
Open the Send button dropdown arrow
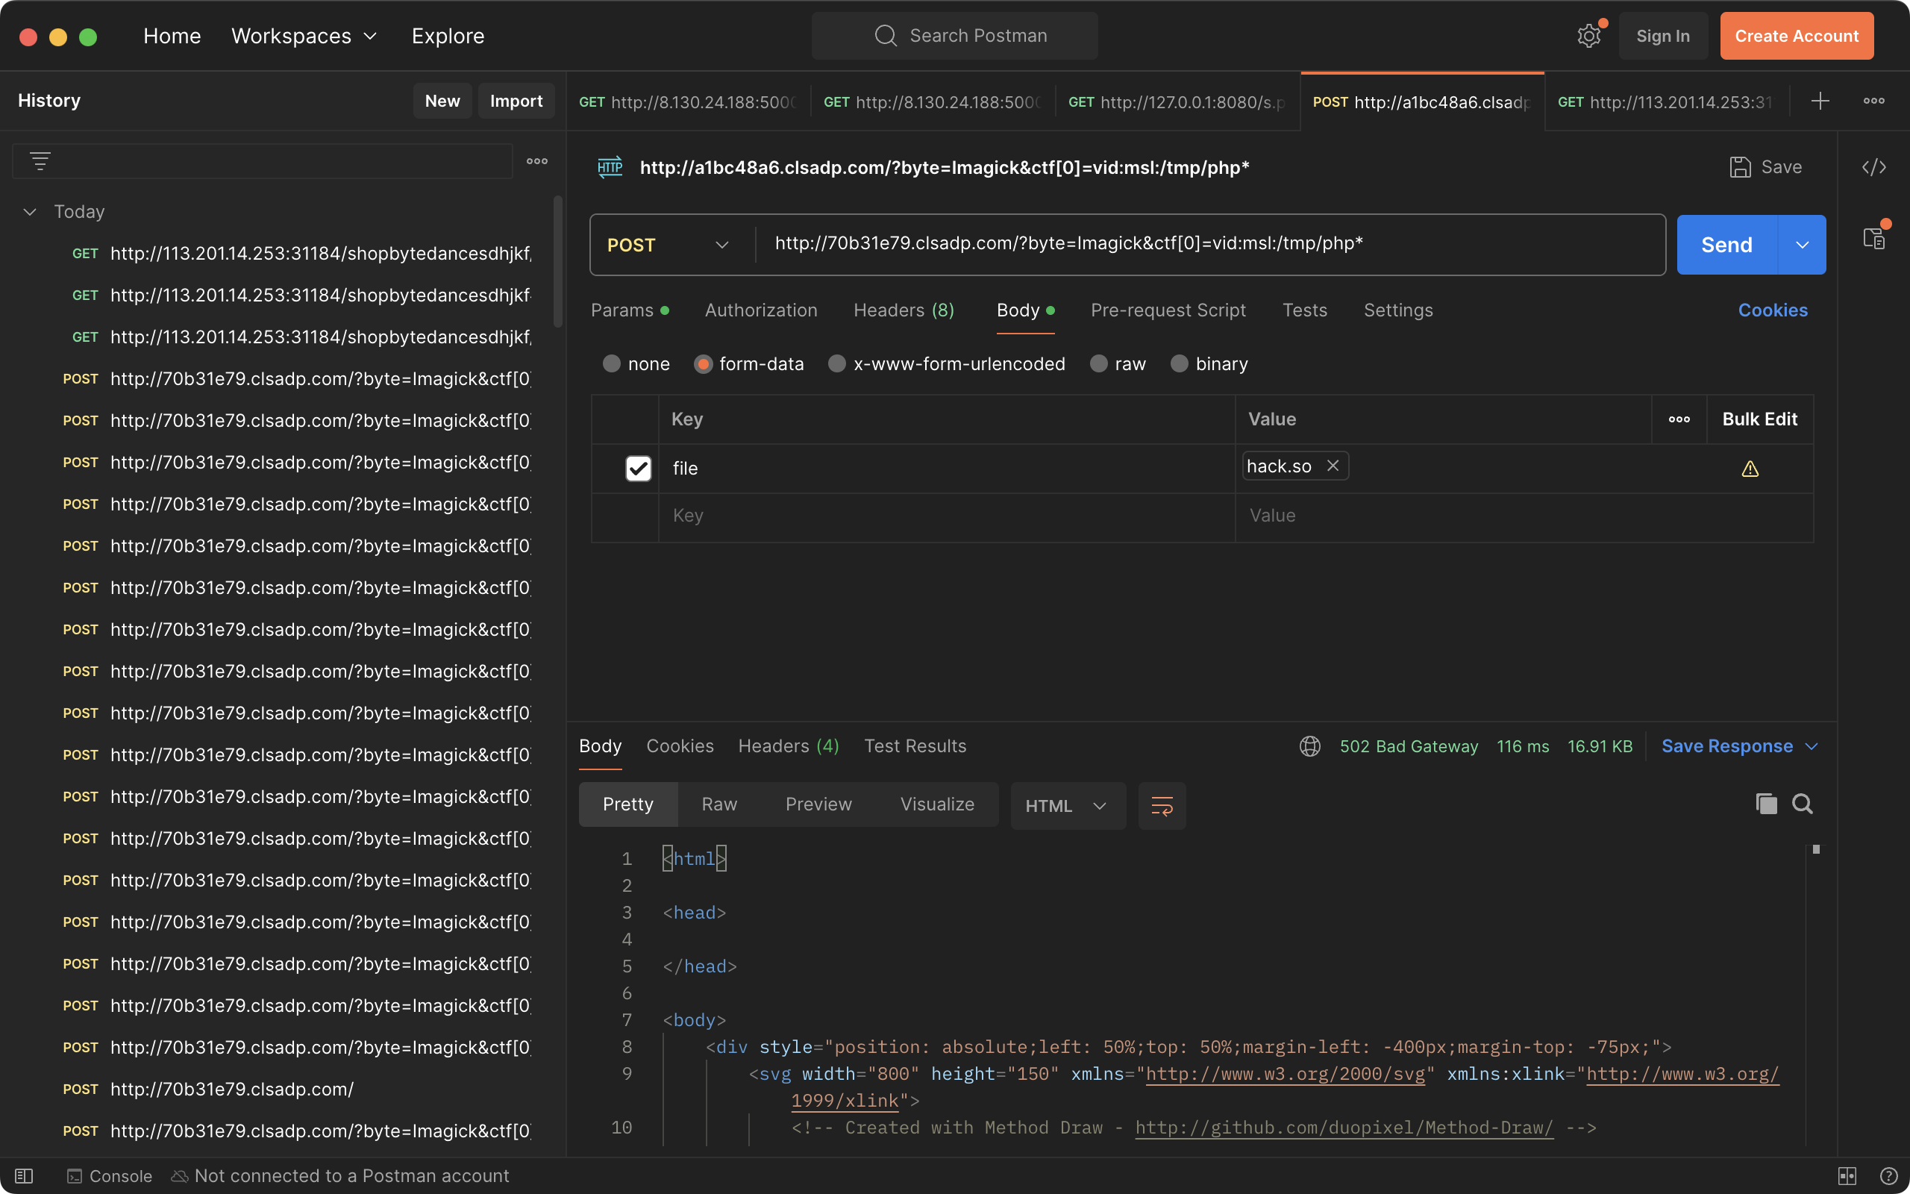click(x=1802, y=245)
